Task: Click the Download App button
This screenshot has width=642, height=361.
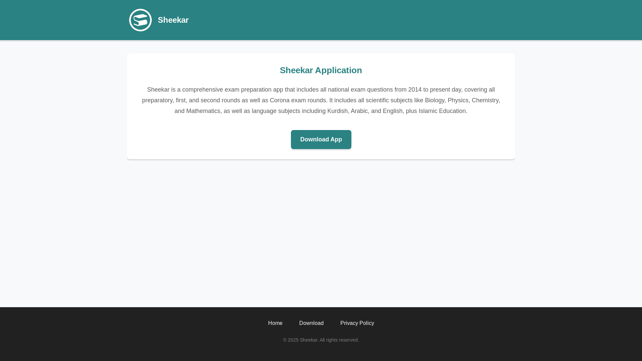Action: [x=321, y=139]
